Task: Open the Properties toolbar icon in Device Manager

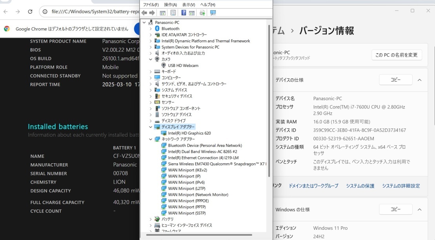Action: pyautogui.click(x=173, y=13)
